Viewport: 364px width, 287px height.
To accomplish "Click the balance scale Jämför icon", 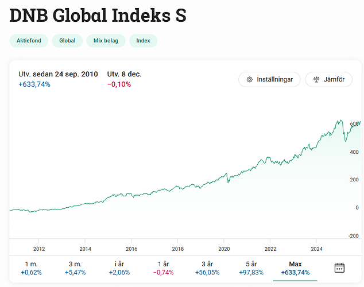I will pos(316,80).
